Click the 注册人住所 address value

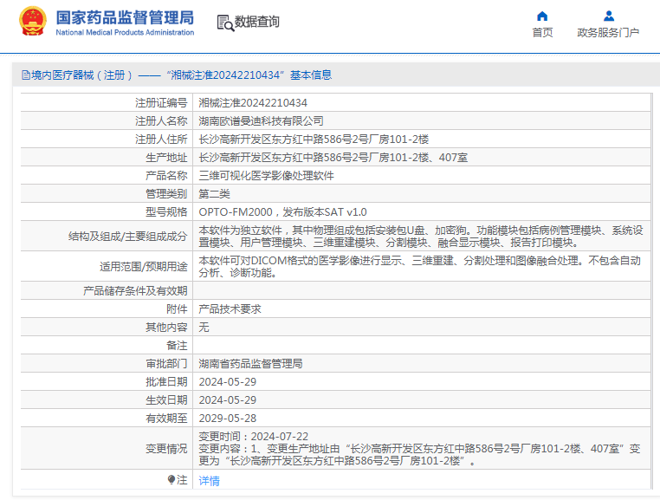(314, 140)
